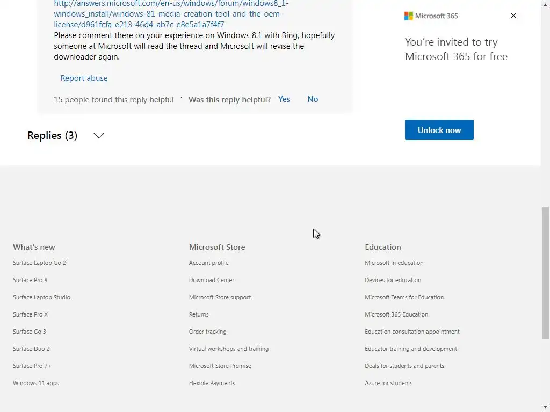The height and width of the screenshot is (412, 550).
Task: Go to Surface Pro 8 page
Action: coord(30,280)
